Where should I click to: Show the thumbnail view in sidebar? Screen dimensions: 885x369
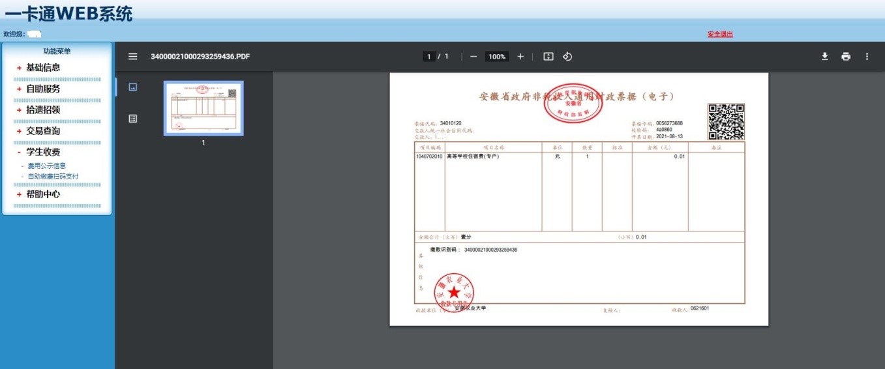[x=133, y=87]
